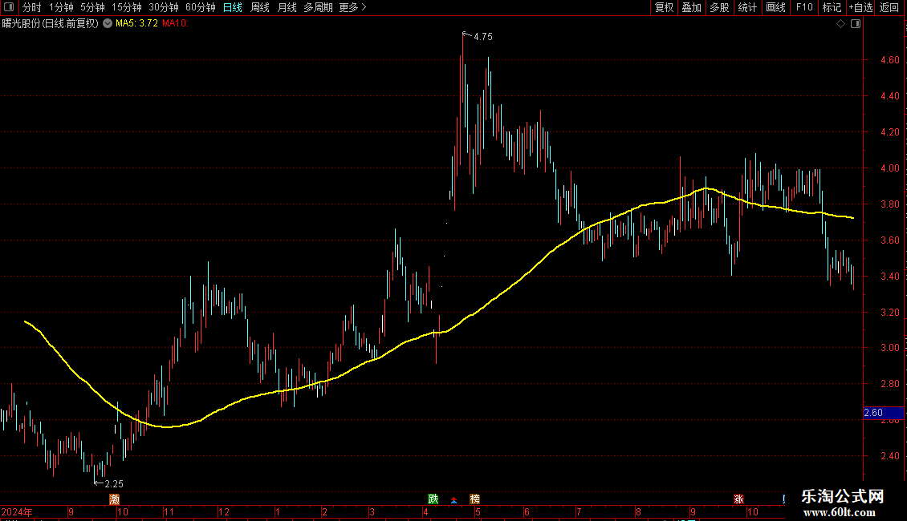Open the F10 company info
The image size is (907, 521).
point(804,7)
